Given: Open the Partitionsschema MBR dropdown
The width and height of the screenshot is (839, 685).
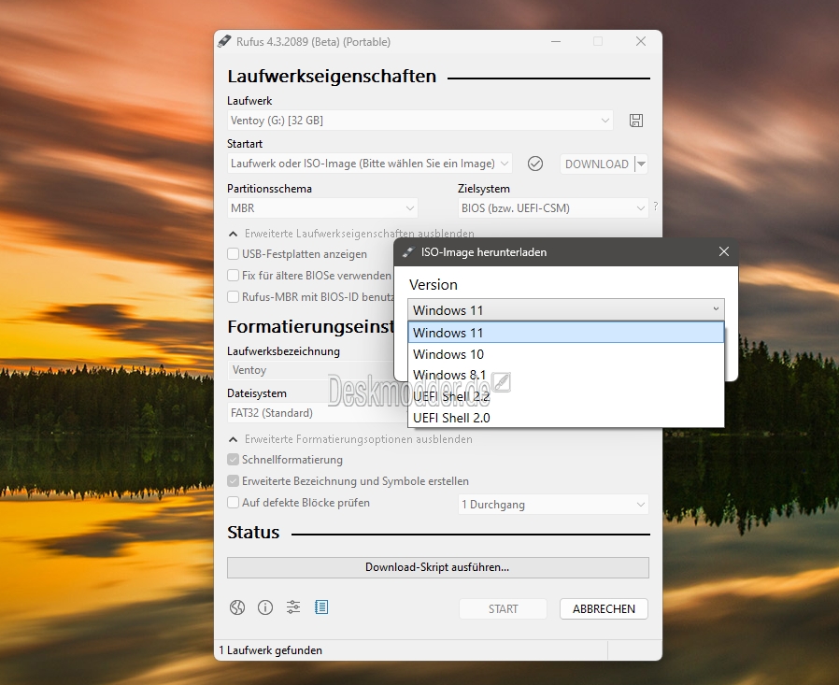Looking at the screenshot, I should click(322, 208).
